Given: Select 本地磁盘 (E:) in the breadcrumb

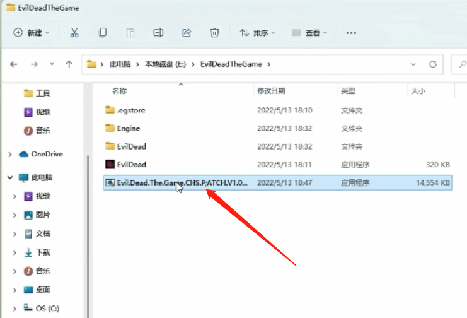Looking at the screenshot, I should tap(165, 64).
